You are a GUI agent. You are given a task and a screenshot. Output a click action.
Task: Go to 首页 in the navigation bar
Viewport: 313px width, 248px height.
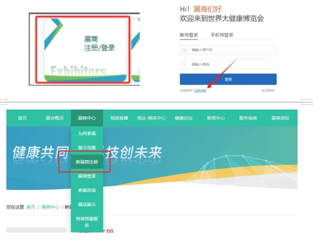22,118
